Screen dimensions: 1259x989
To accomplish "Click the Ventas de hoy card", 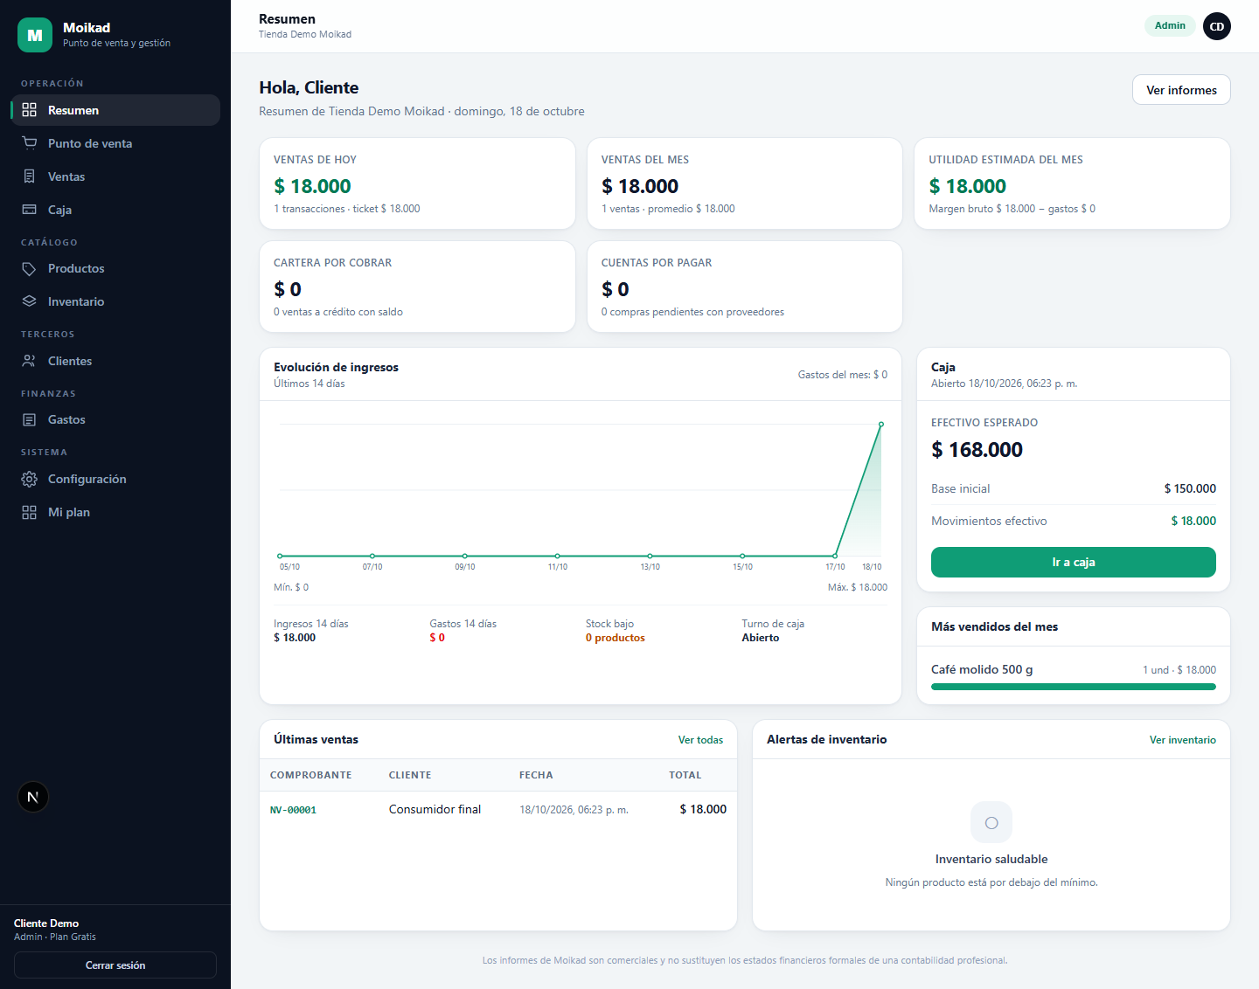I will [417, 183].
